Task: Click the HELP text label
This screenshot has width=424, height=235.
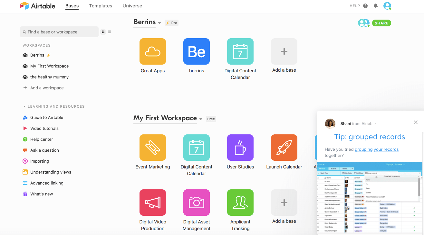Action: pos(355,6)
